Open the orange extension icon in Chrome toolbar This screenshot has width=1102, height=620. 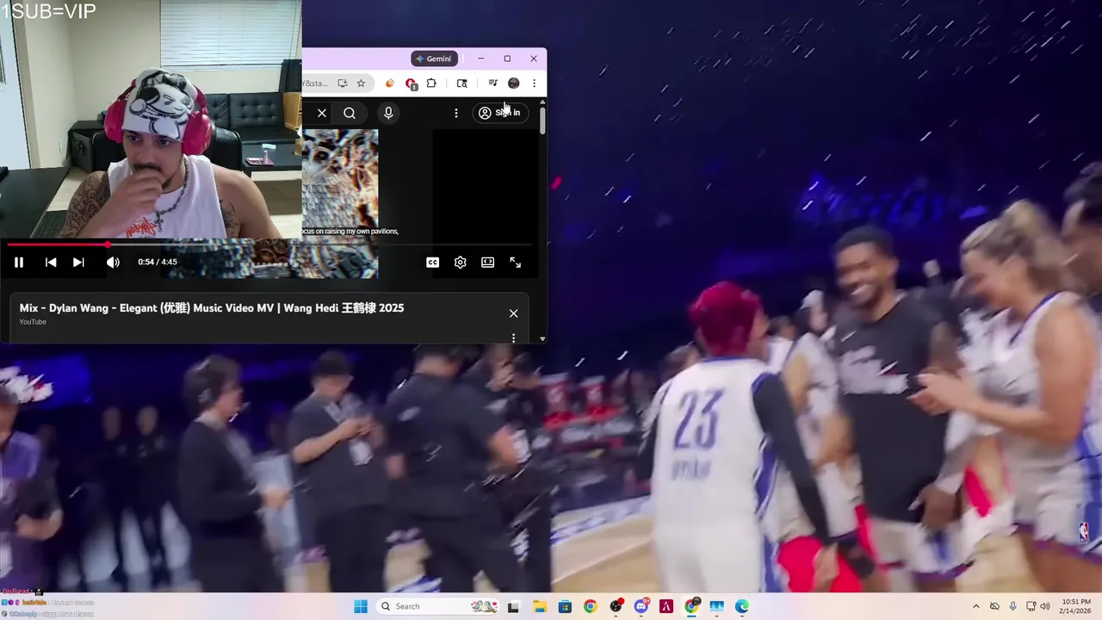coord(390,84)
